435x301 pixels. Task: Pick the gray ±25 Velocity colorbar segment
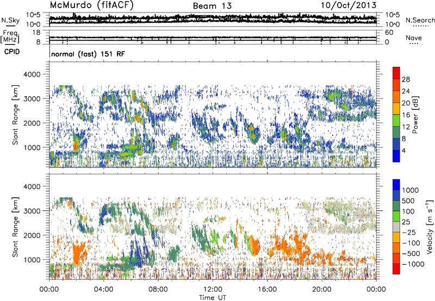[396, 227]
